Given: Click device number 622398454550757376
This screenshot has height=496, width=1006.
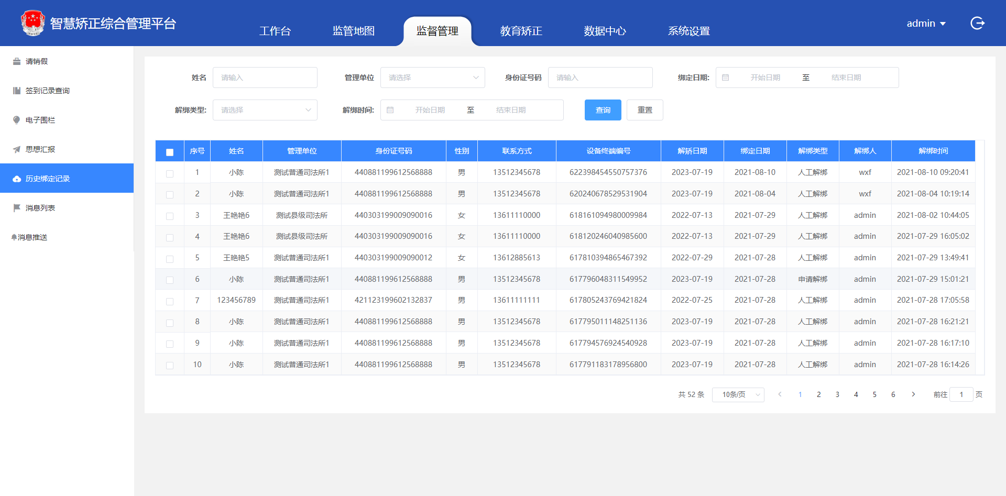Looking at the screenshot, I should [608, 172].
